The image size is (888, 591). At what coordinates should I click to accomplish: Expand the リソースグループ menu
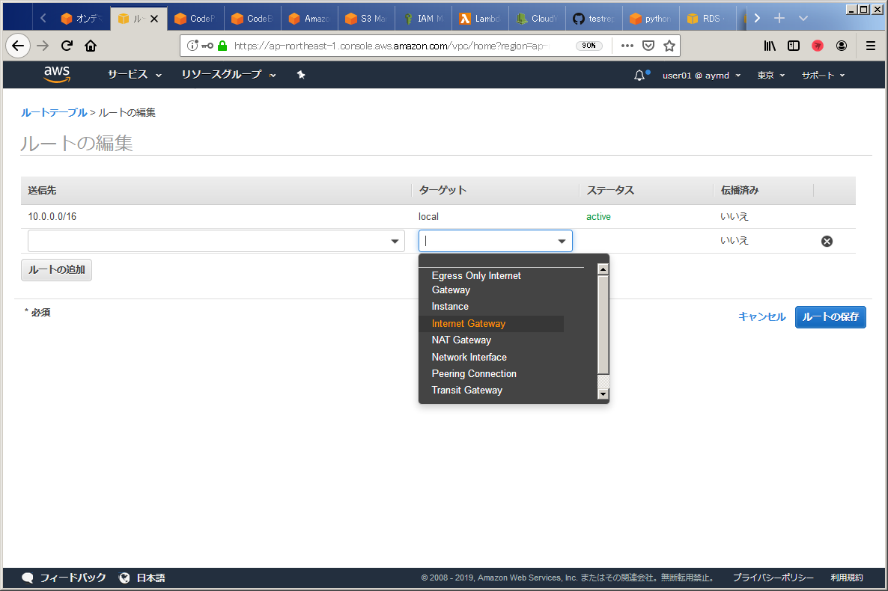coord(229,75)
